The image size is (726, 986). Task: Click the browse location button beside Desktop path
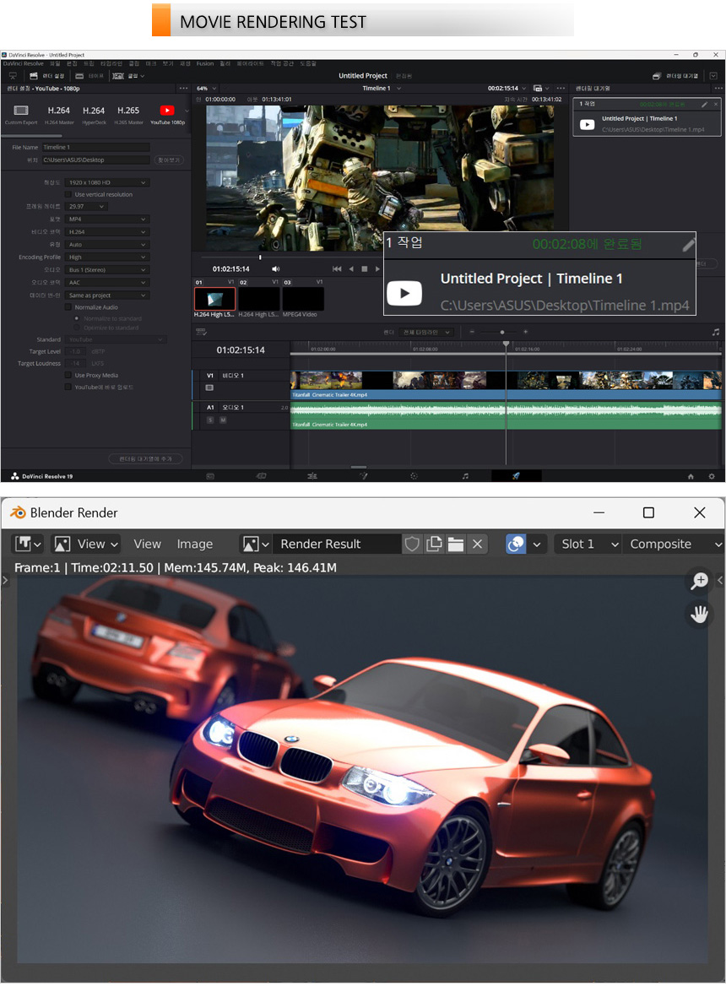point(169,160)
